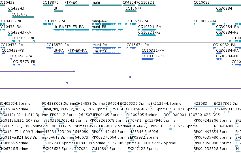Open EST EK266539.5prime

pos(121,106)
